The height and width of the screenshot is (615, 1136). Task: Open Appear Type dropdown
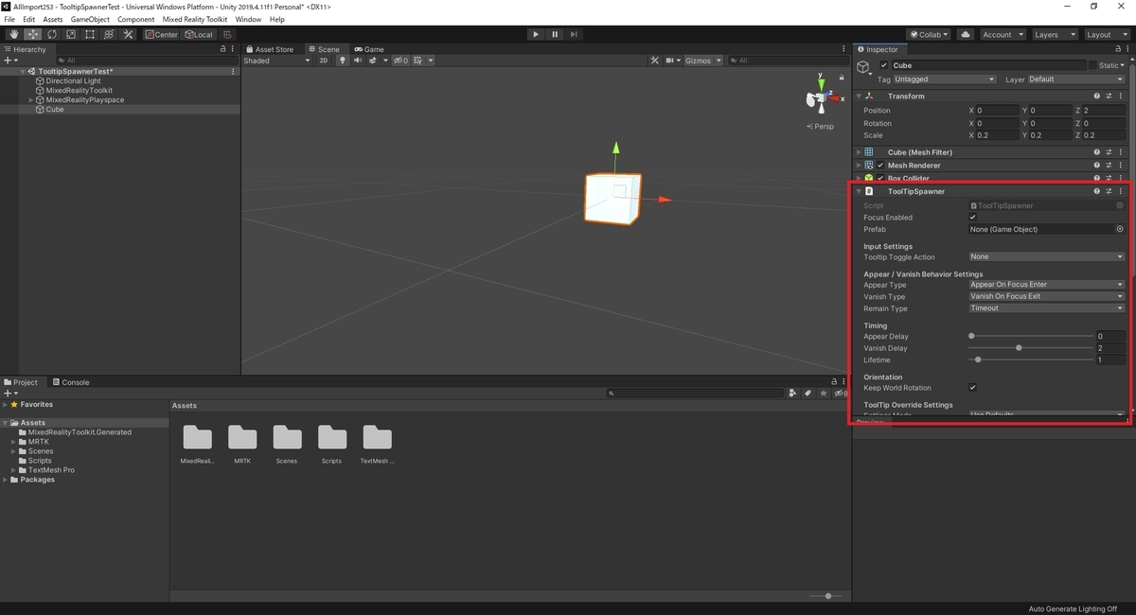click(x=1046, y=285)
